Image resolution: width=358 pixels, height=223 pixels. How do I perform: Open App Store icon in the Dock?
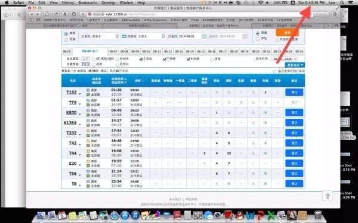click(125, 215)
